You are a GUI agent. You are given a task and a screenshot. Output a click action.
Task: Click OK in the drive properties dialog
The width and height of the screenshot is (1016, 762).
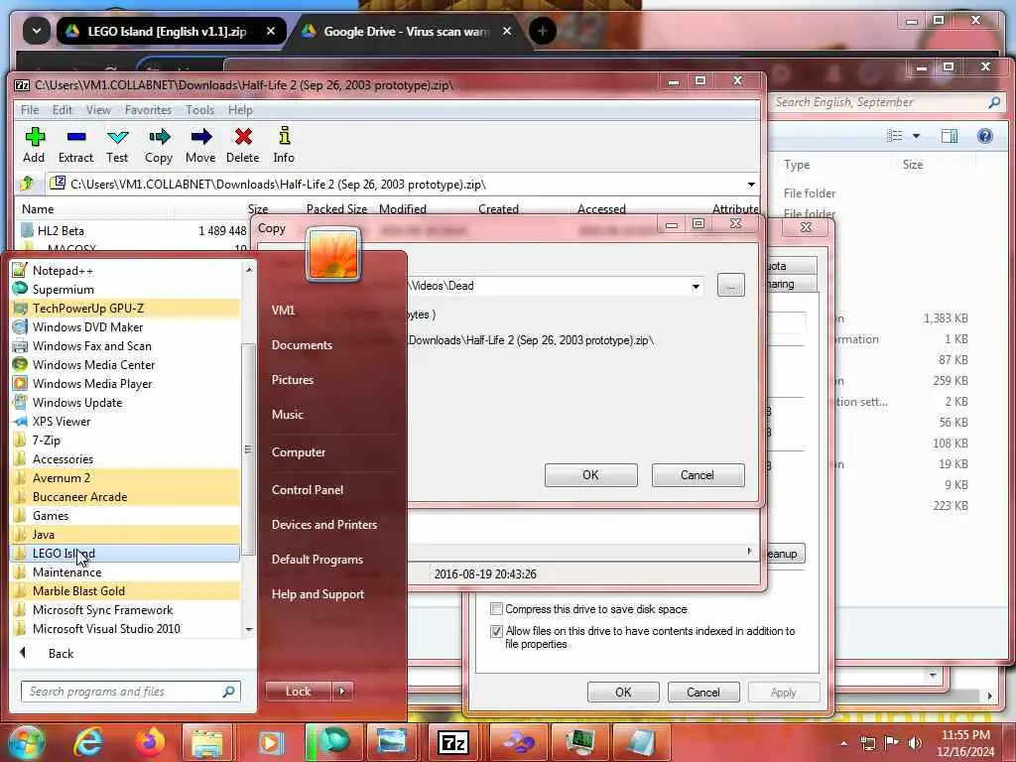(x=623, y=692)
